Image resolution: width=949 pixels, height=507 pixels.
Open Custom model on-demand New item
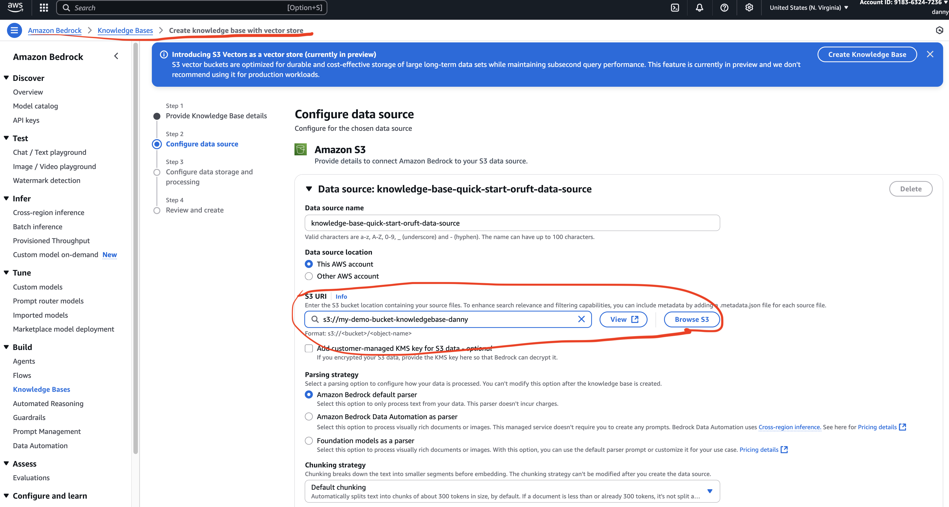coord(65,255)
